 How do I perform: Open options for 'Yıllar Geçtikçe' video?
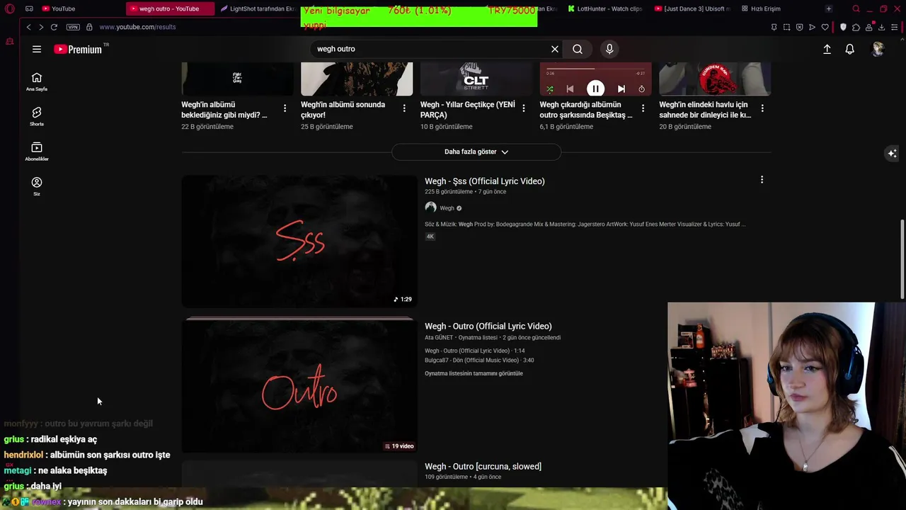click(524, 108)
